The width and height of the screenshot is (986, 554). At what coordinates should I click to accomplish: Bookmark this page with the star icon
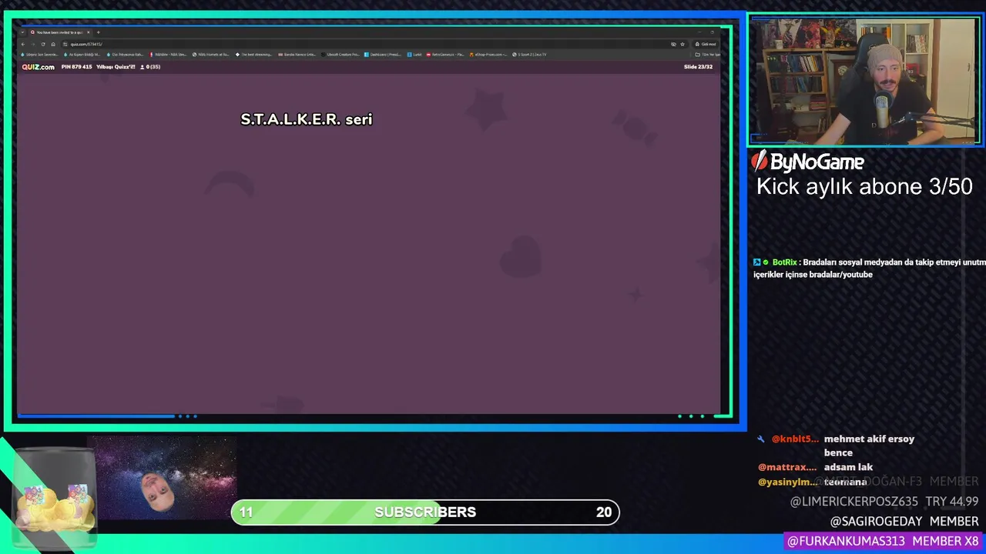[682, 44]
